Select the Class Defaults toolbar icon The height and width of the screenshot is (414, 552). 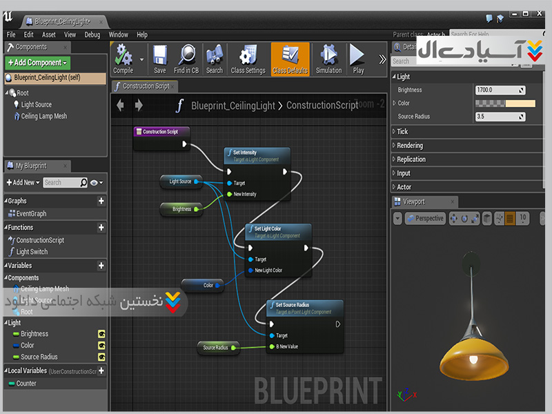pyautogui.click(x=290, y=56)
